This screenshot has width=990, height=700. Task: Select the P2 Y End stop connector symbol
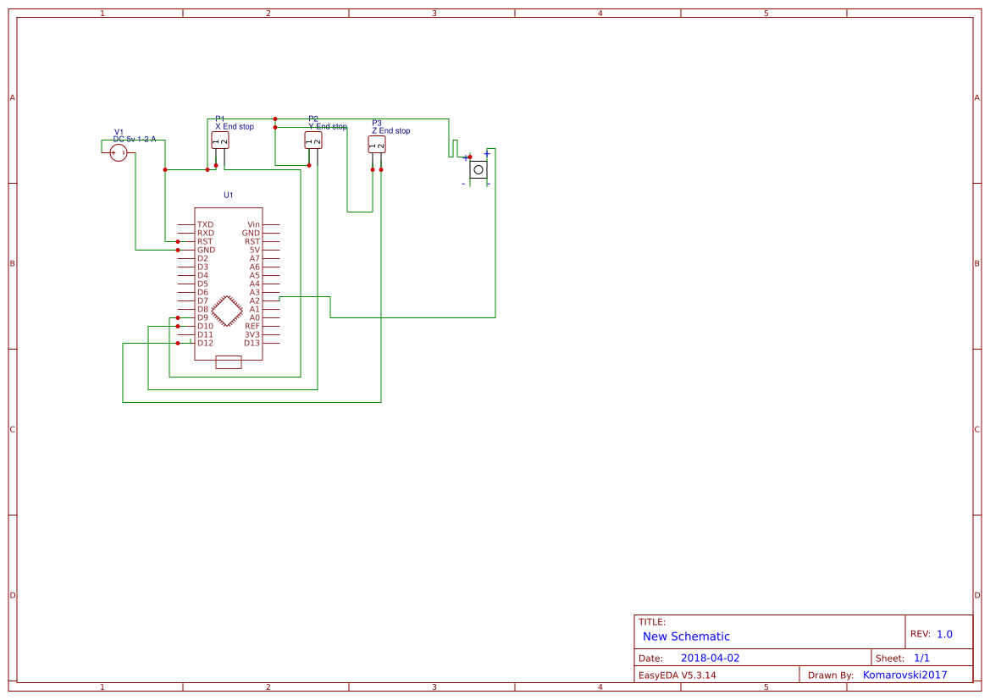point(312,139)
